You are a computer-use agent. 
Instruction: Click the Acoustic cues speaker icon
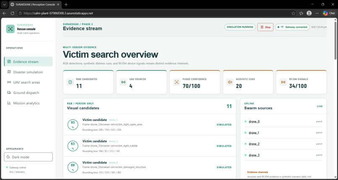[230, 82]
